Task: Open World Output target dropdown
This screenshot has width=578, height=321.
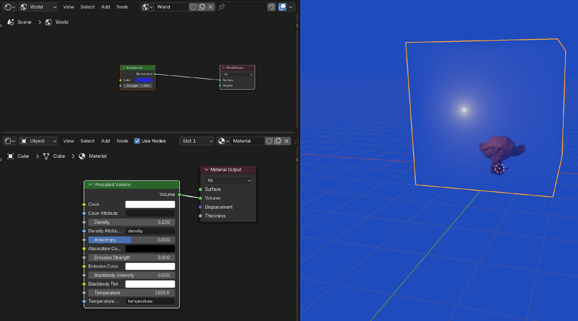Action: click(x=238, y=74)
